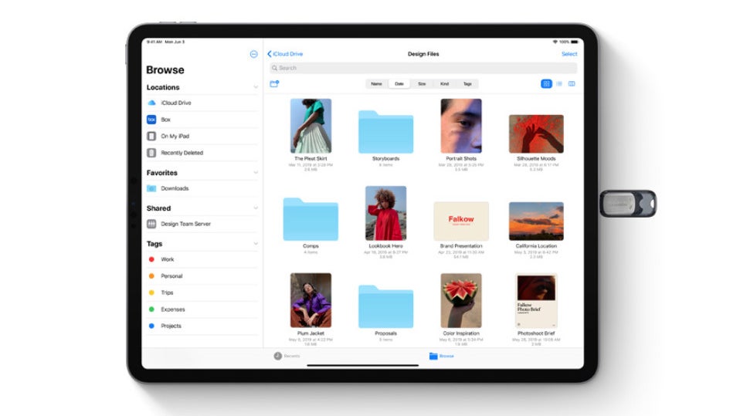
Task: Select the yellow Trips tag dot
Action: click(151, 293)
